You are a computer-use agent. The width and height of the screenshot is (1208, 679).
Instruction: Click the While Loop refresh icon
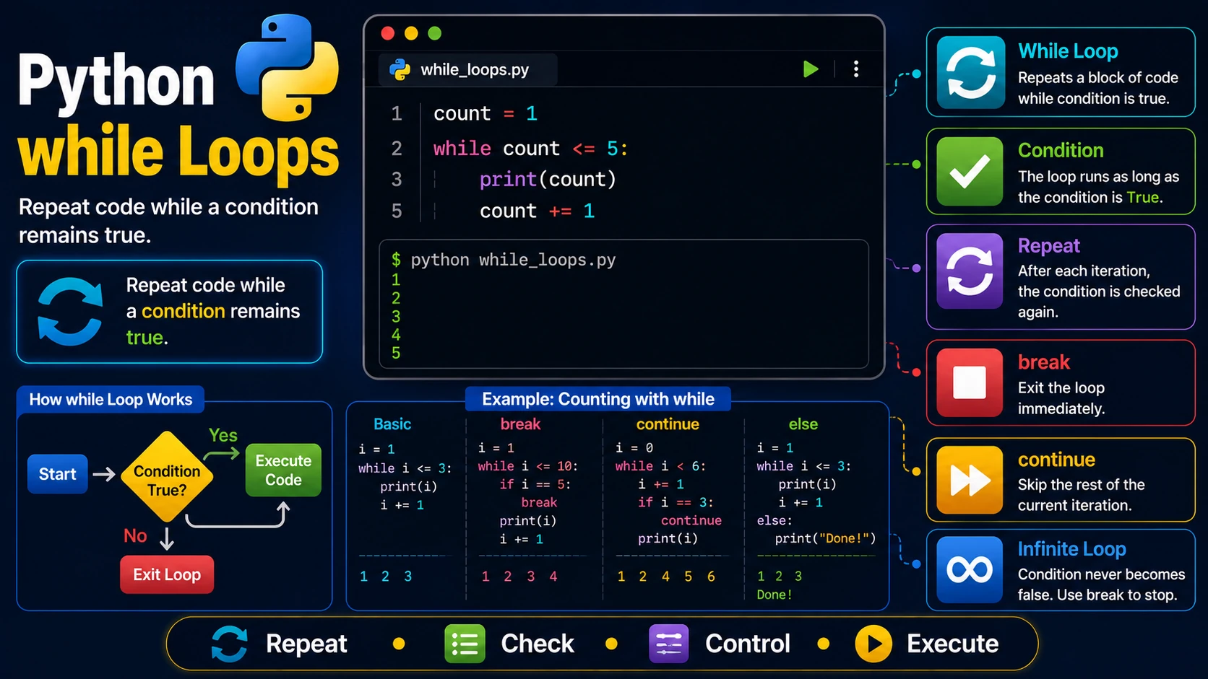pyautogui.click(x=970, y=72)
